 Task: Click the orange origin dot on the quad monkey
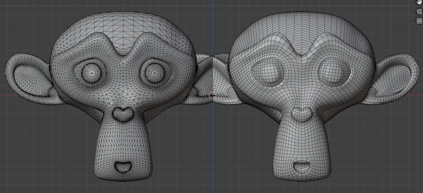[302, 95]
